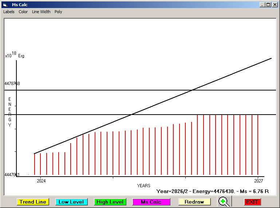Click the 2027 year axis label
The height and width of the screenshot is (208, 280).
258,181
